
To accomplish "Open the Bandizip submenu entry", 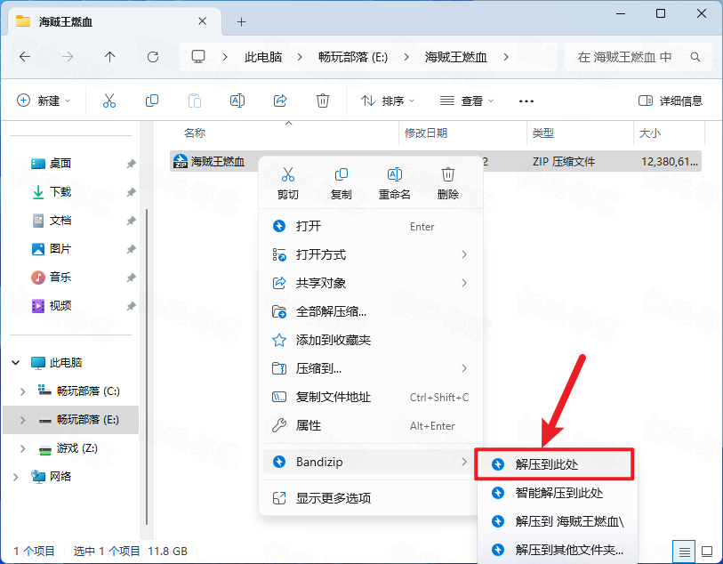I will tap(371, 462).
